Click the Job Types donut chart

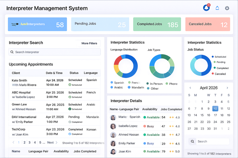(x=162, y=66)
